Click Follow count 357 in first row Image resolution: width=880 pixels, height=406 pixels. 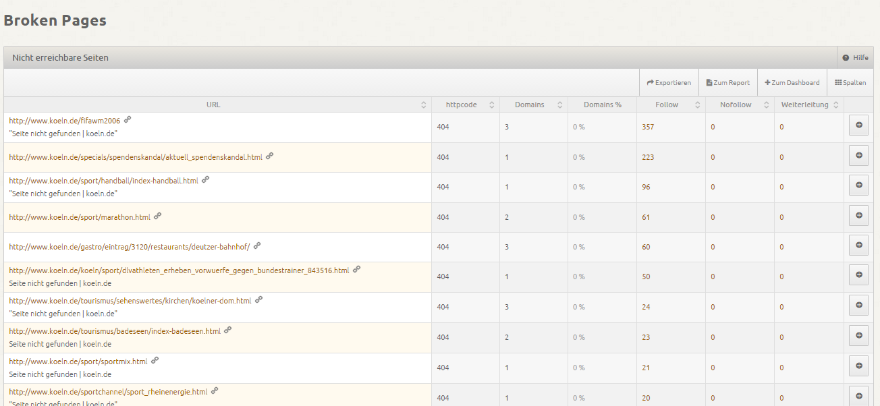pos(648,127)
